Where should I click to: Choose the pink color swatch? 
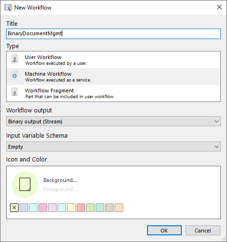(x=43, y=208)
